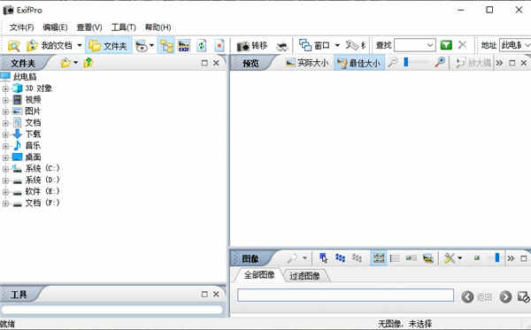Click the gray X cancel-filter icon
Screen dimensions: 531x330
462,45
